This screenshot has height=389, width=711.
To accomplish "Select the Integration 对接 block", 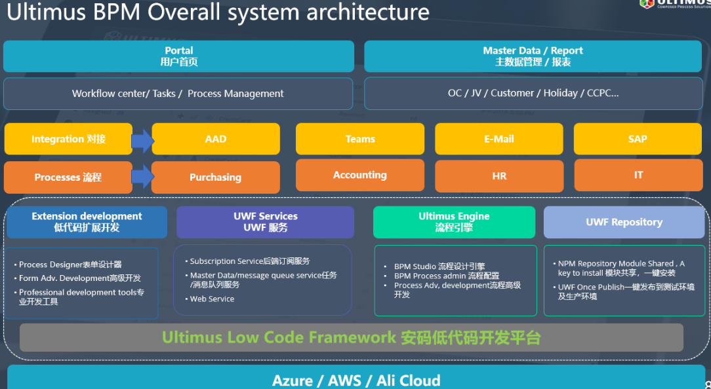I will [68, 139].
